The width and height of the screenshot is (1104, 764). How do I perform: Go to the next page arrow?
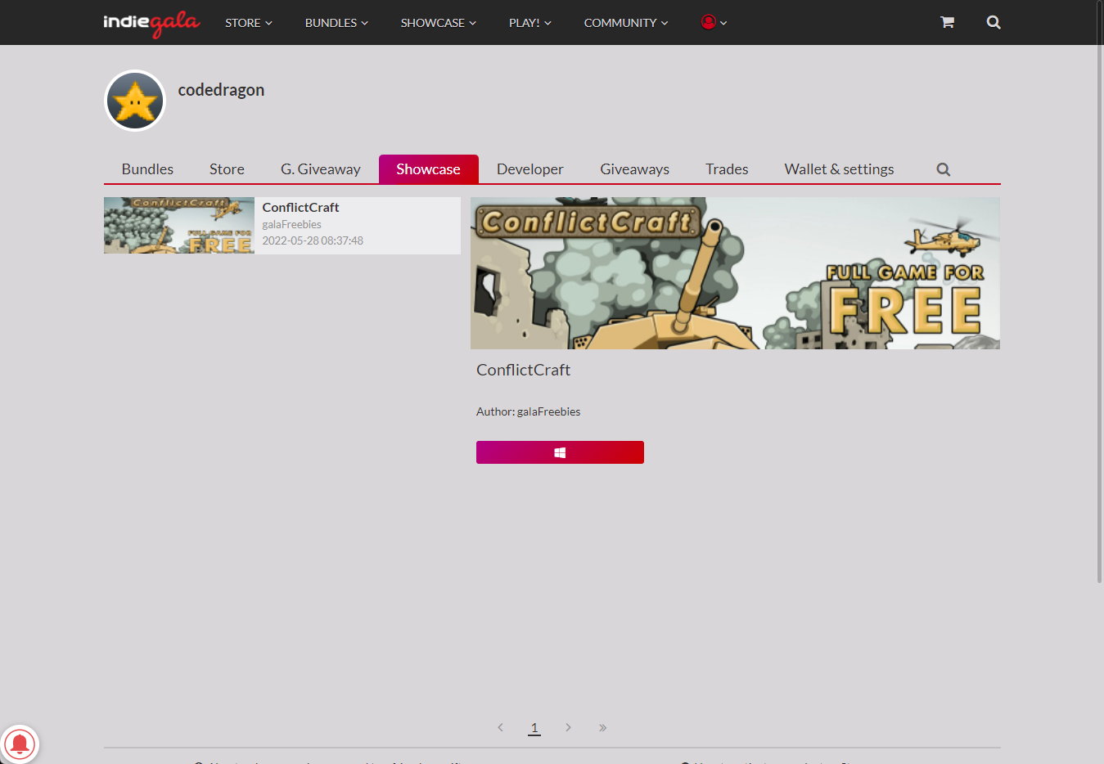click(x=568, y=727)
